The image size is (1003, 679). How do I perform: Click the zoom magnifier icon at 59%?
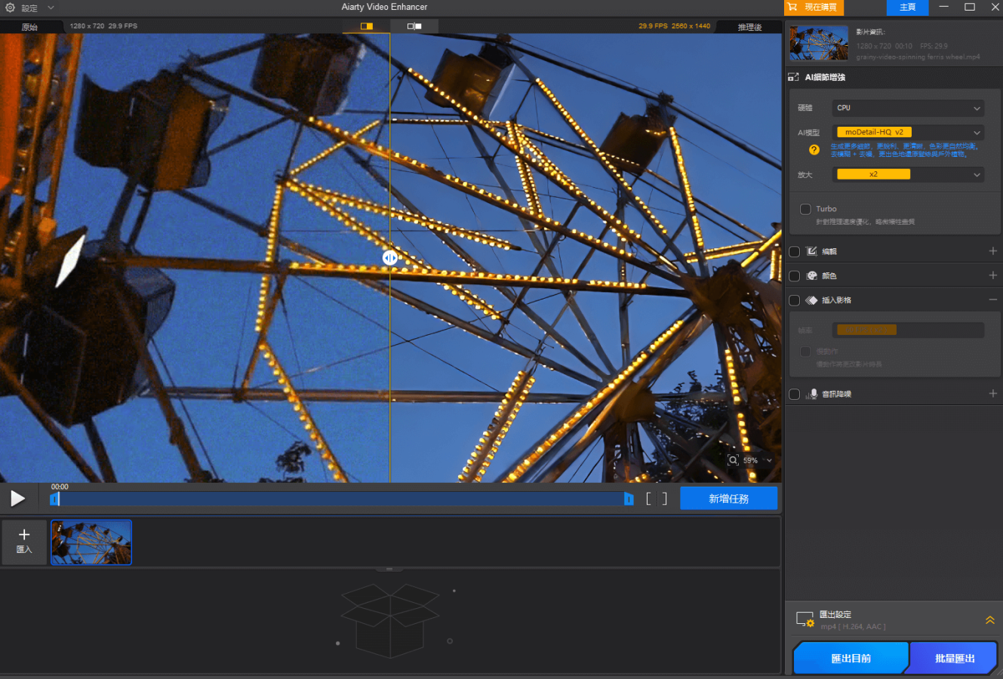733,460
